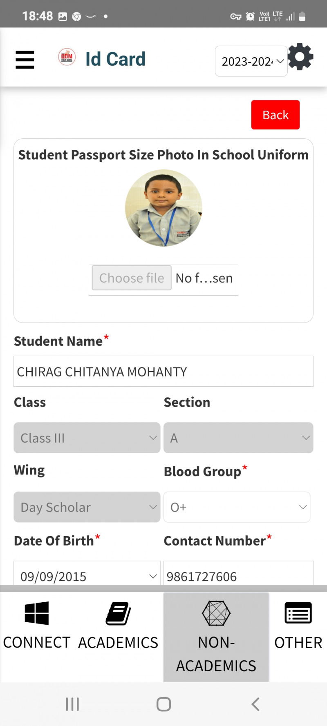Tap the school logo icon
Image resolution: width=327 pixels, height=726 pixels.
click(67, 57)
